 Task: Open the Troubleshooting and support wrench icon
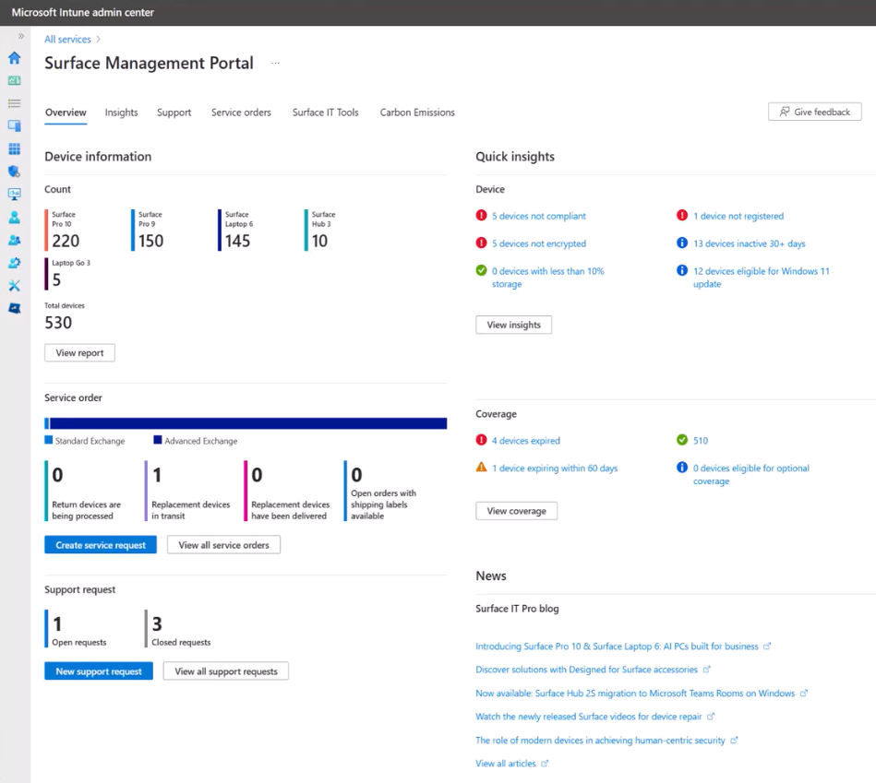pos(13,285)
